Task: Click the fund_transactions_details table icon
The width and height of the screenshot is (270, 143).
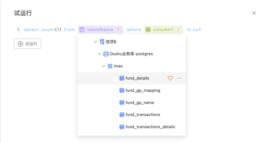Action: pyautogui.click(x=122, y=127)
